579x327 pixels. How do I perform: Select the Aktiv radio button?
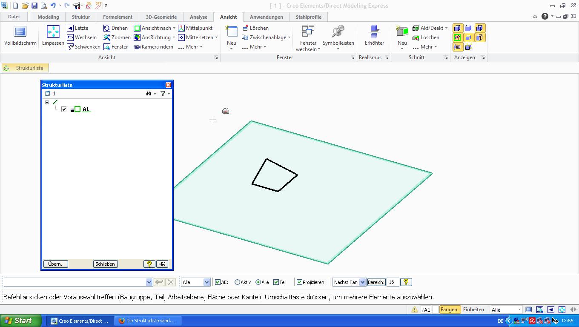(x=238, y=282)
